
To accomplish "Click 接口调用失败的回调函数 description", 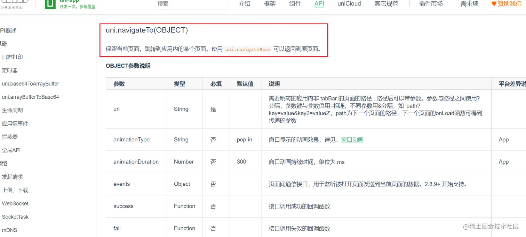I will 299,228.
